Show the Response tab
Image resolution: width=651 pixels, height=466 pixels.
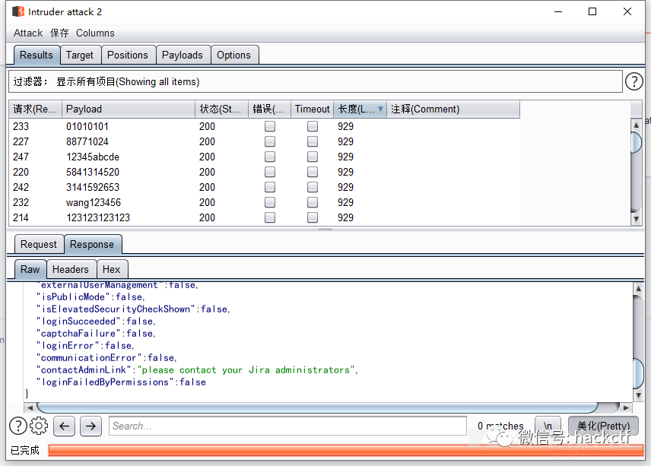[92, 245]
